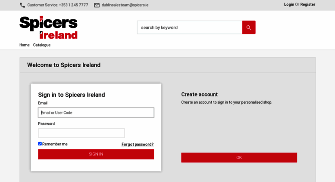Focus the Password input field

pos(81,133)
